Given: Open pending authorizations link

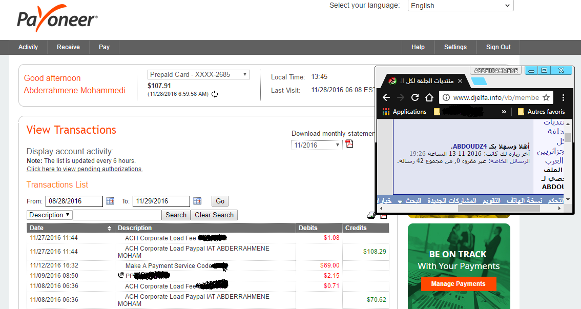Looking at the screenshot, I should [85, 169].
